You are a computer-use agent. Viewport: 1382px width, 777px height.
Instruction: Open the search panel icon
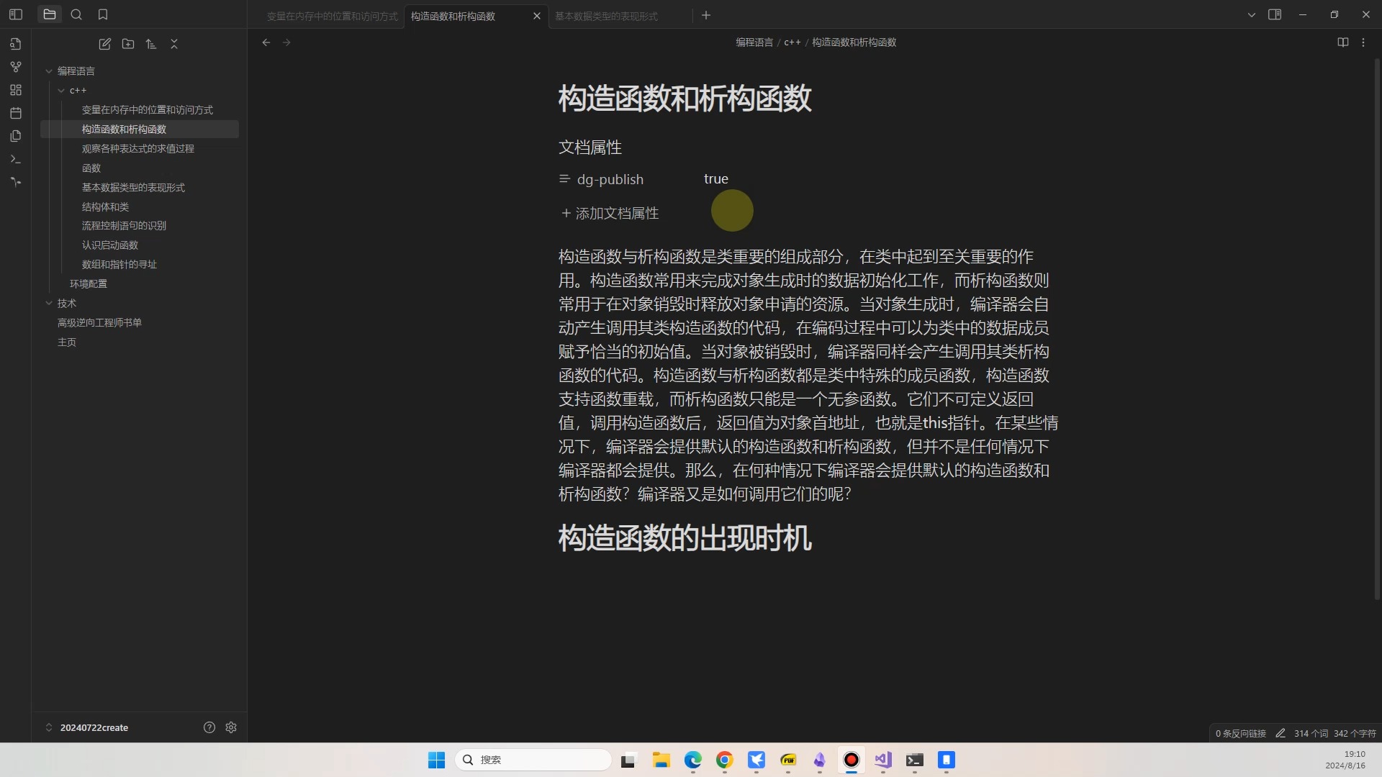tap(76, 14)
